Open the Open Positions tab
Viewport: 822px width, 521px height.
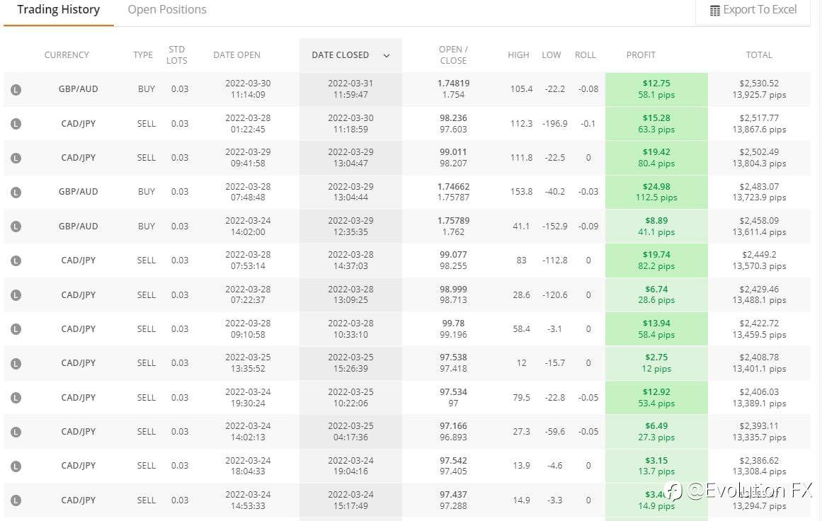point(167,10)
